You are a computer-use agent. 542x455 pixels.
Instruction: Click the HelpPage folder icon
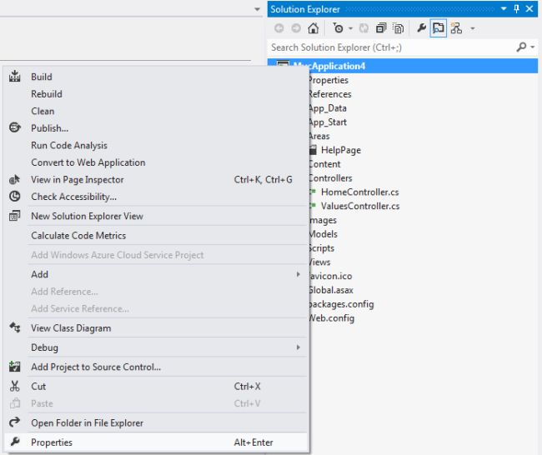pos(313,150)
